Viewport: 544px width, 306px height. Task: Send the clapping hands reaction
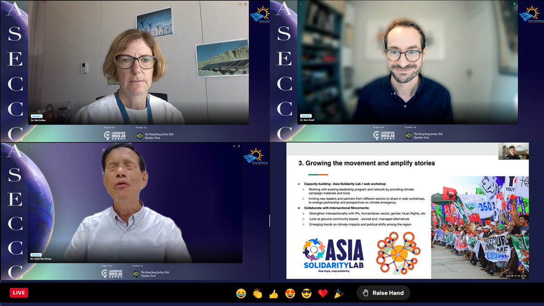tap(257, 293)
